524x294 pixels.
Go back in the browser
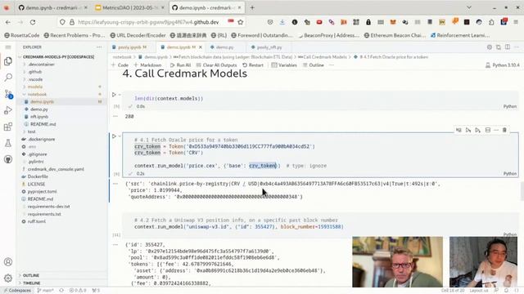pyautogui.click(x=8, y=22)
